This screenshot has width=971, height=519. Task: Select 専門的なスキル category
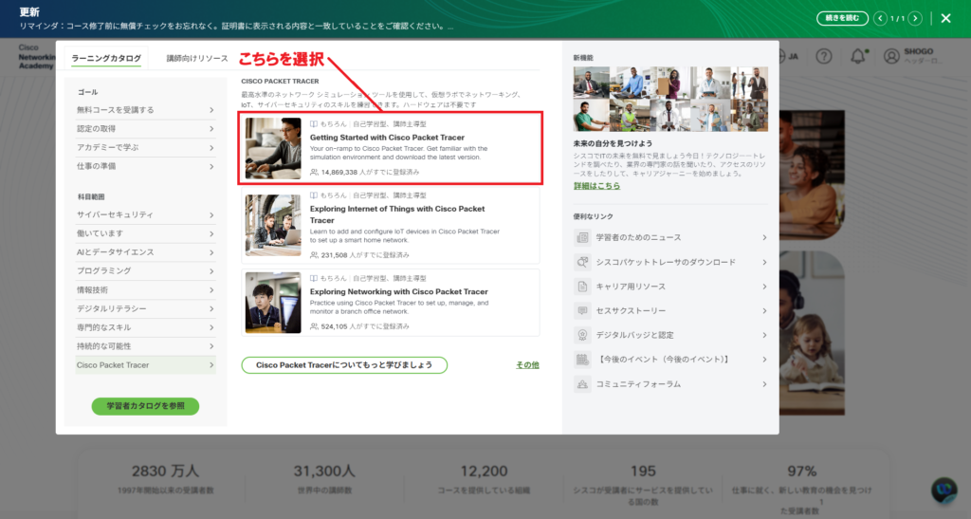point(145,327)
